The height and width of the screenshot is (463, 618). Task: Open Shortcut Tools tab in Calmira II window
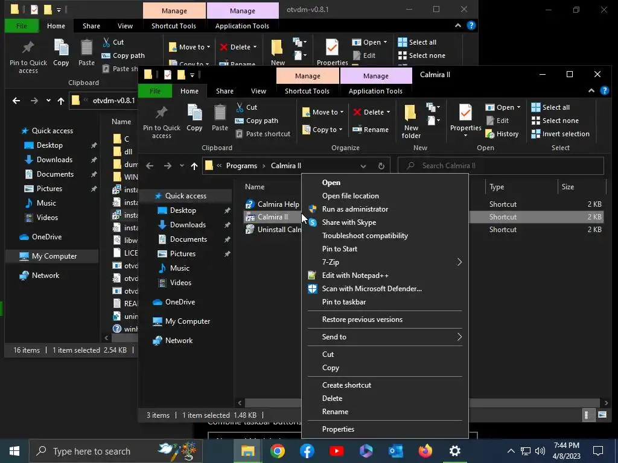307,91
